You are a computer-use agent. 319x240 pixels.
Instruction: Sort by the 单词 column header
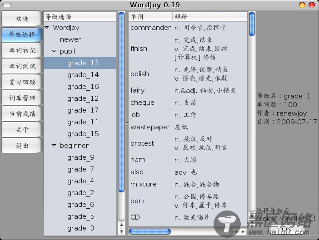[x=150, y=17]
